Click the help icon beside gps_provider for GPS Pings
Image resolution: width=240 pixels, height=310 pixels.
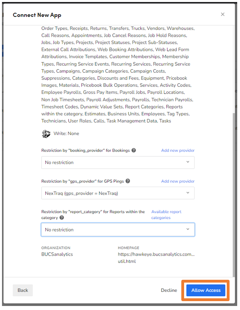127,181
